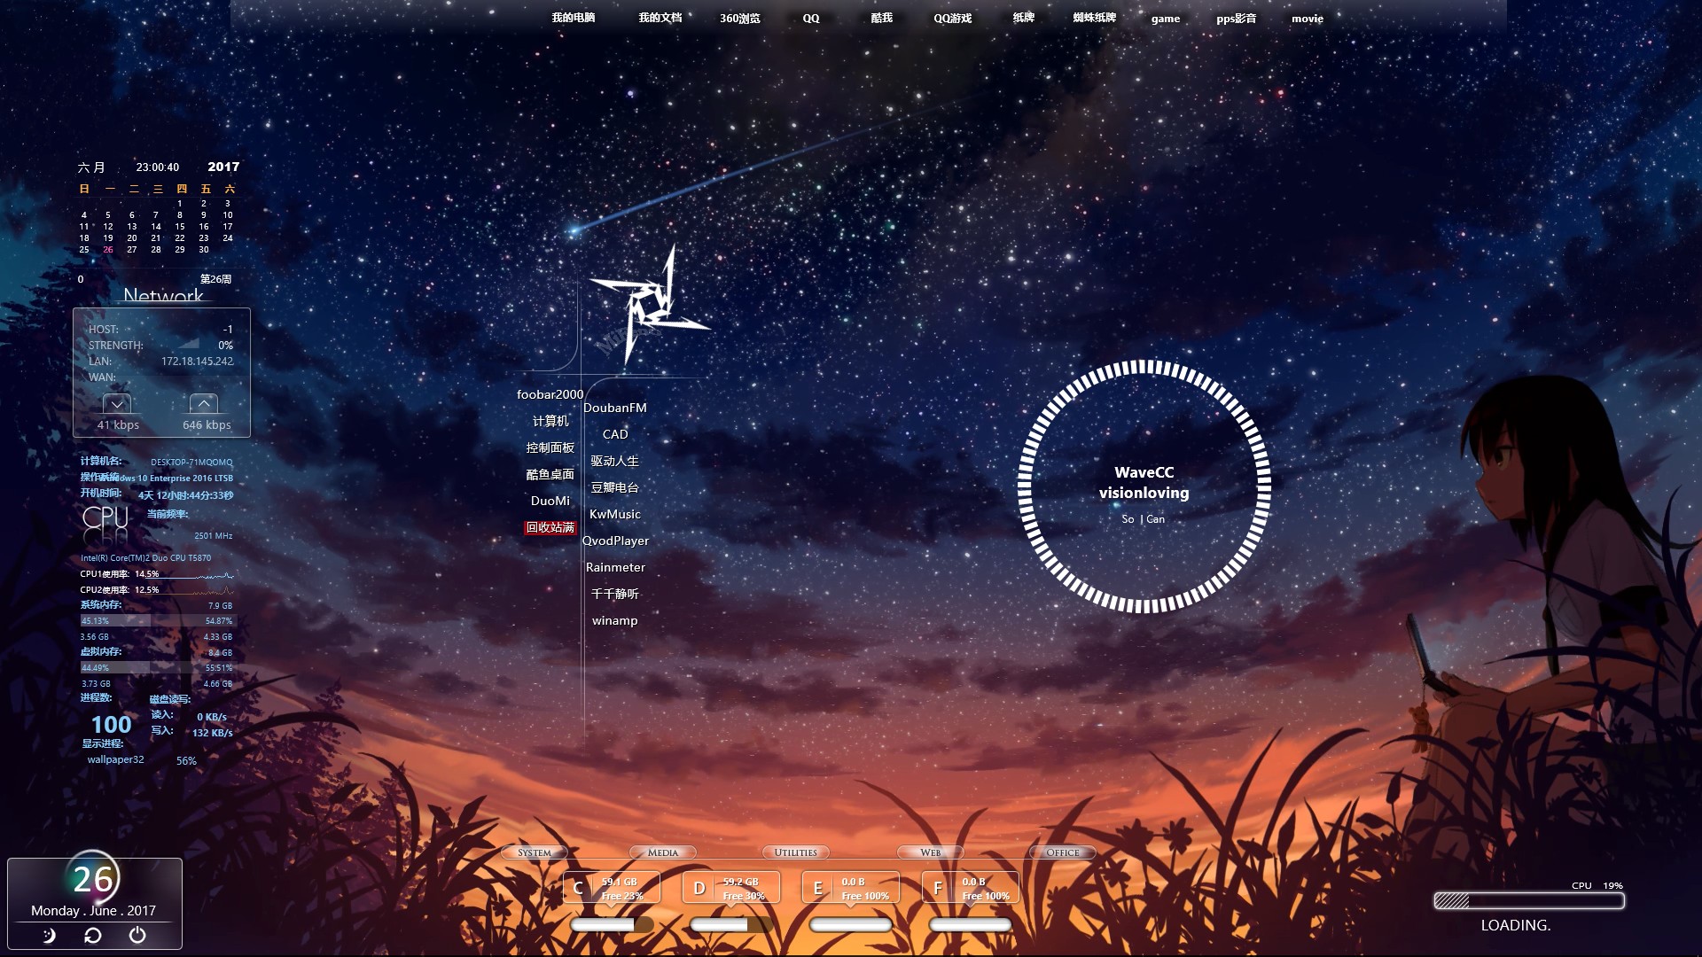Click the C drive info box

612,888
